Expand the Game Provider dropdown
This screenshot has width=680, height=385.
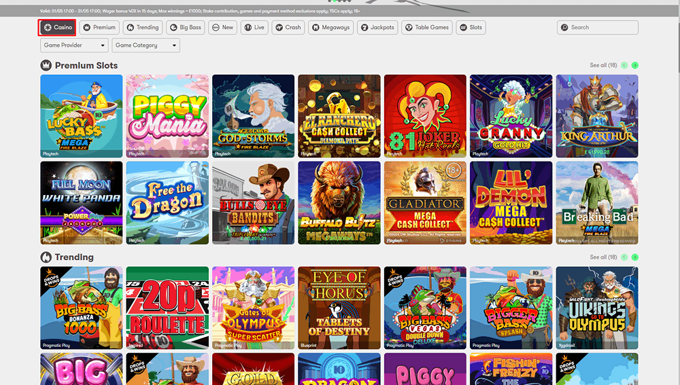pyautogui.click(x=74, y=45)
